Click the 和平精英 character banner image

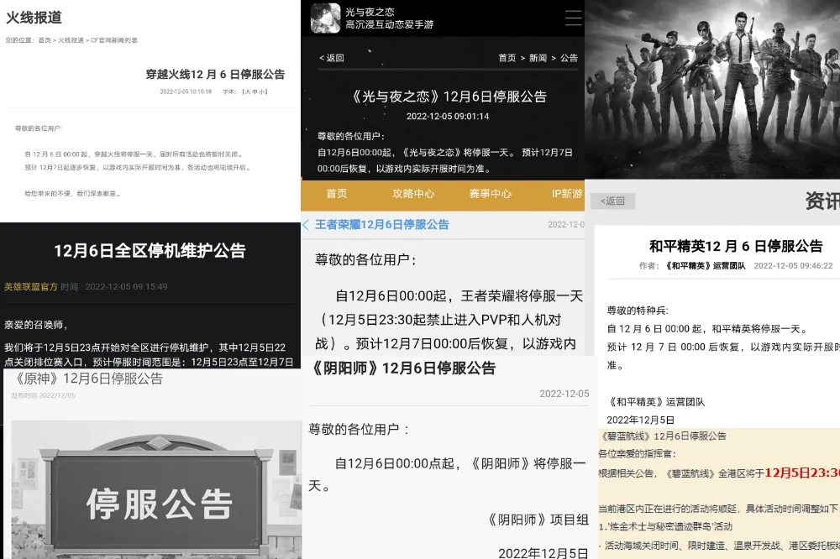pos(712,90)
